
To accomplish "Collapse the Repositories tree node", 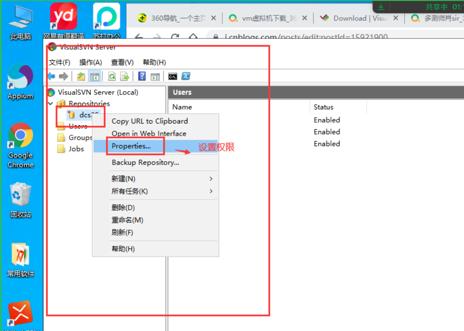I will tap(51, 104).
